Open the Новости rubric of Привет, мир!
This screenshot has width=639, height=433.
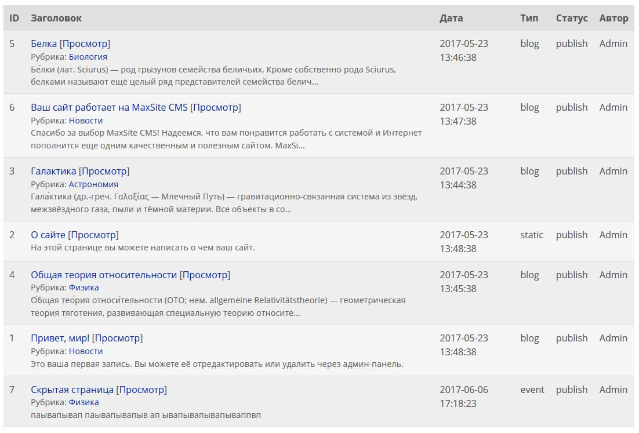click(86, 351)
